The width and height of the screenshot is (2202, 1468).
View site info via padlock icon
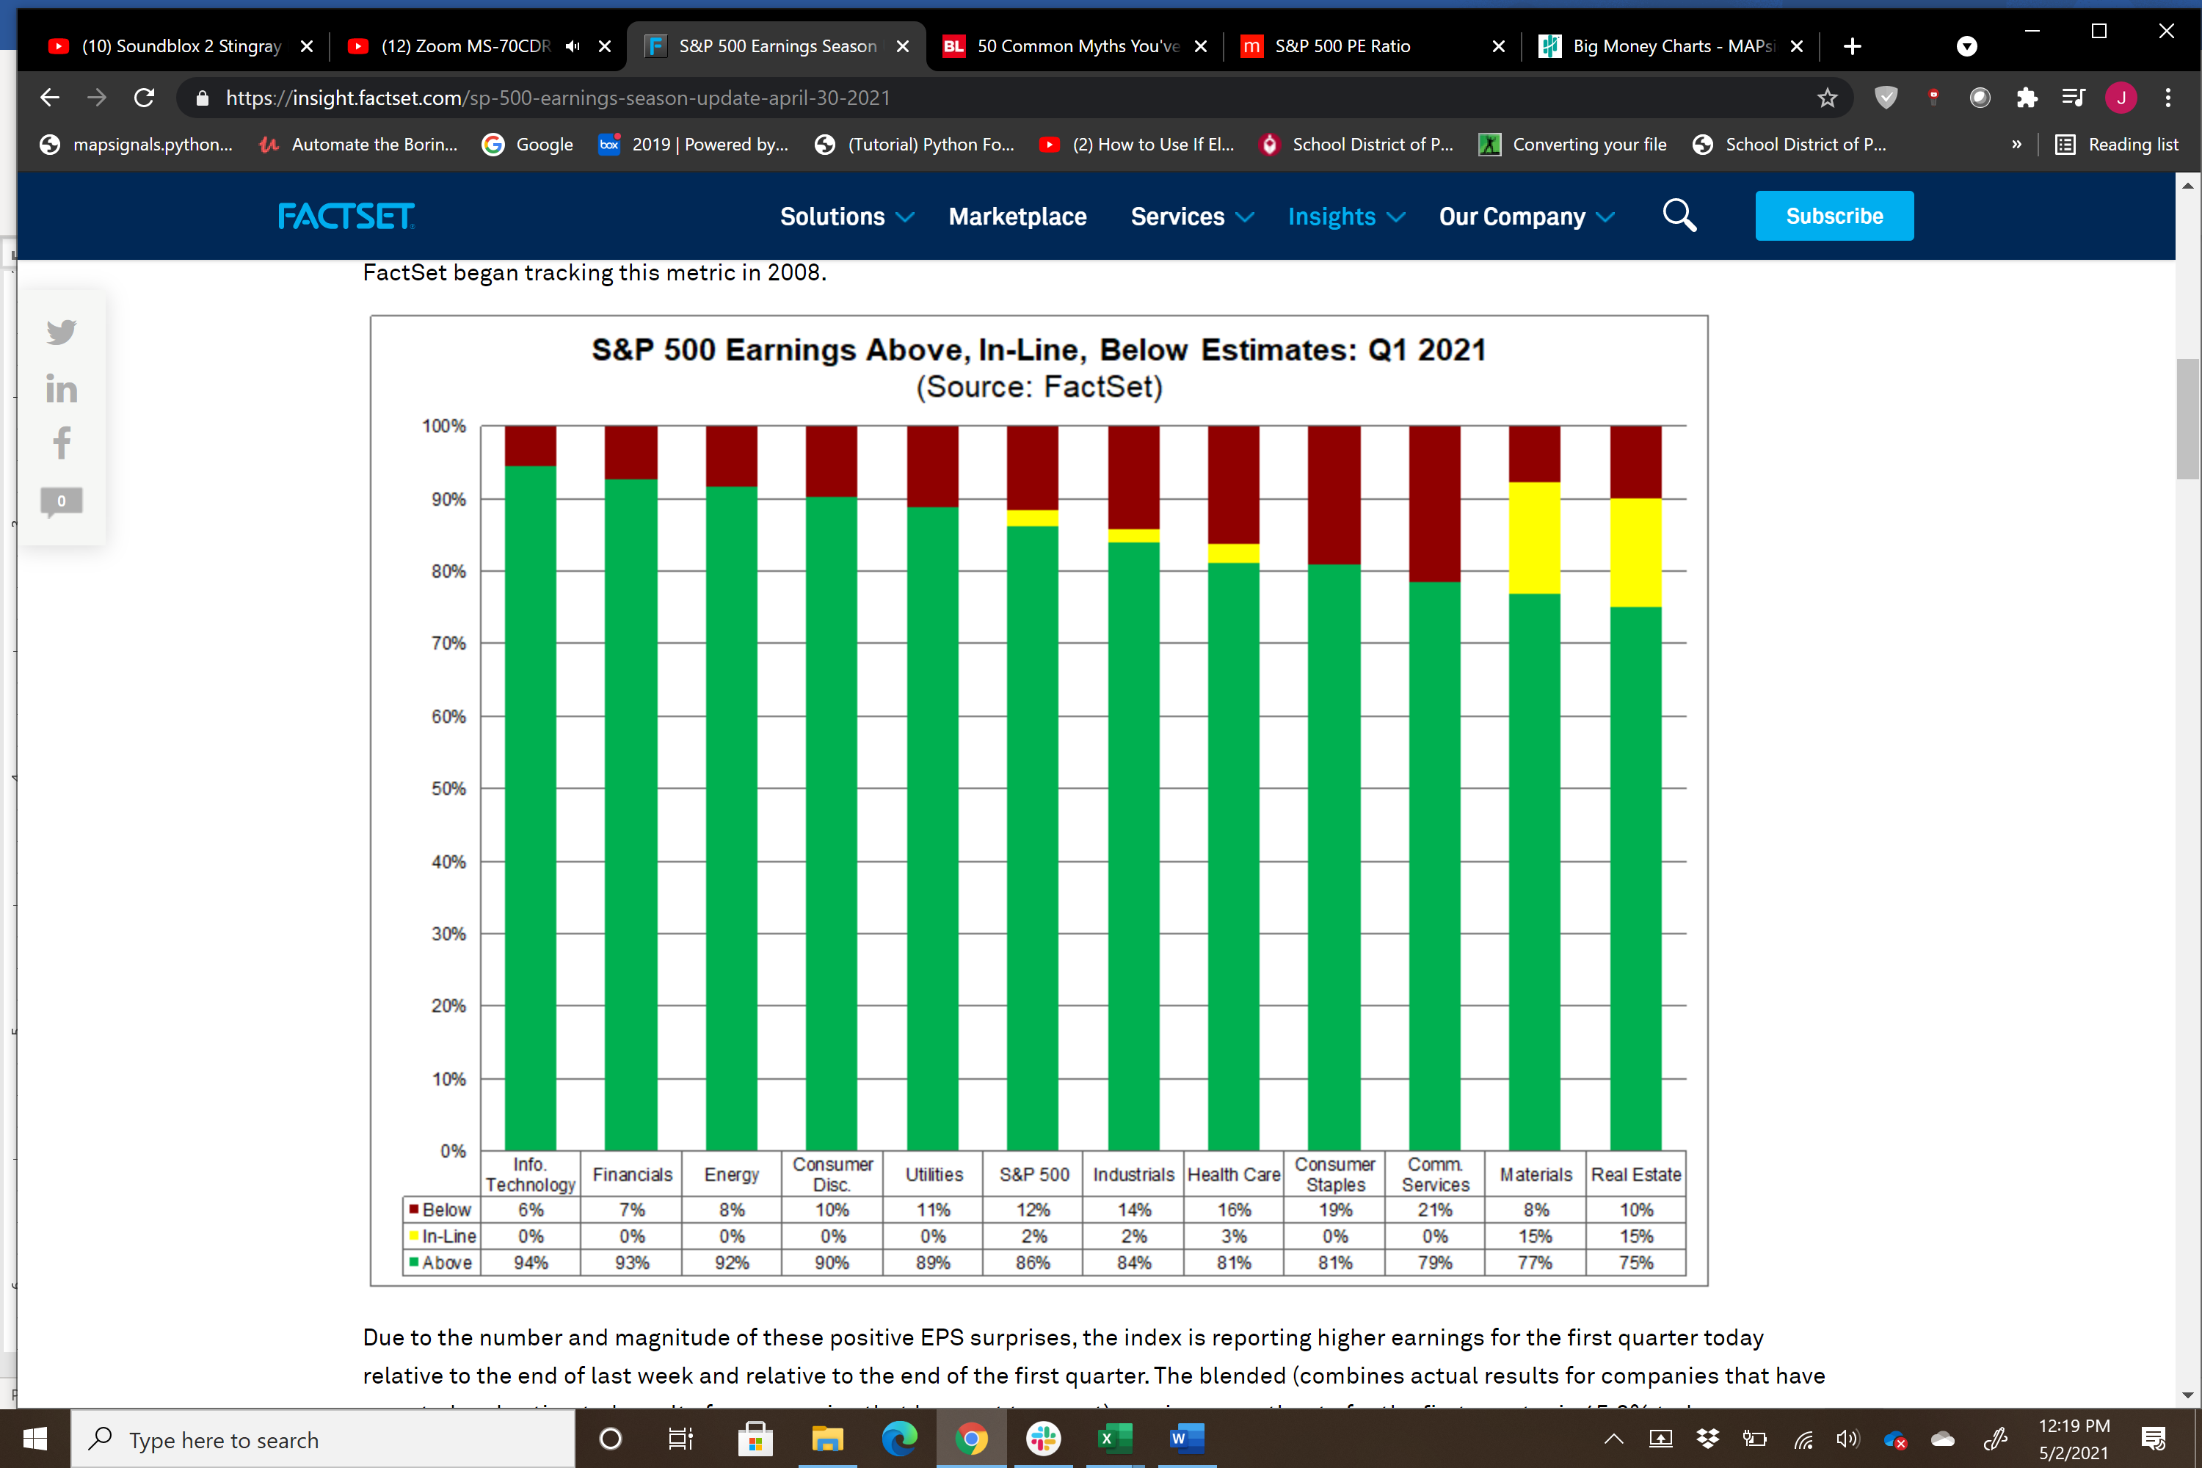click(203, 98)
